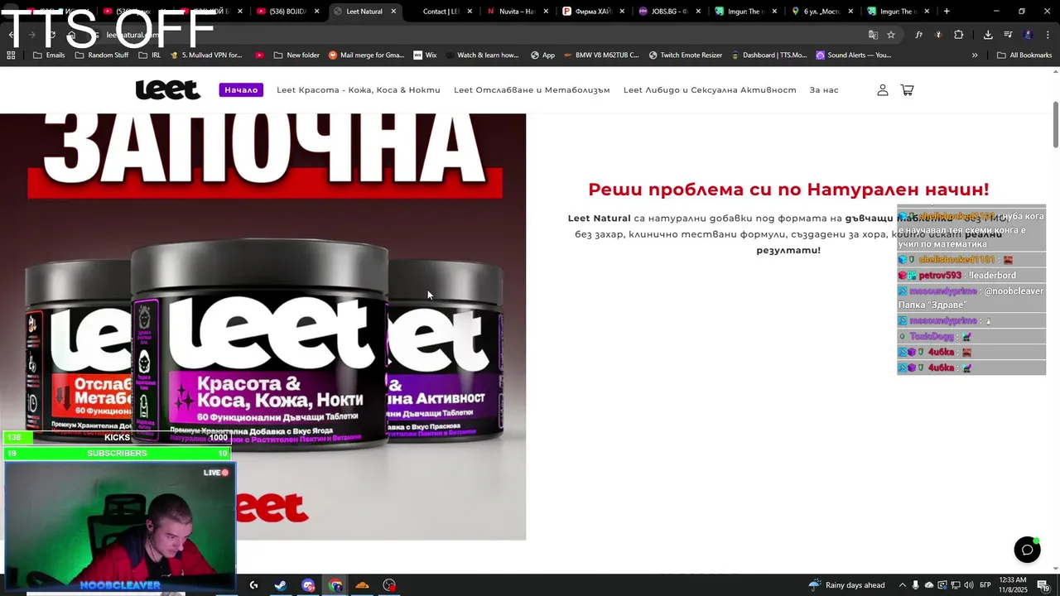Open Leet Либидо и Сексуална Активност page
1060x596 pixels.
[710, 89]
